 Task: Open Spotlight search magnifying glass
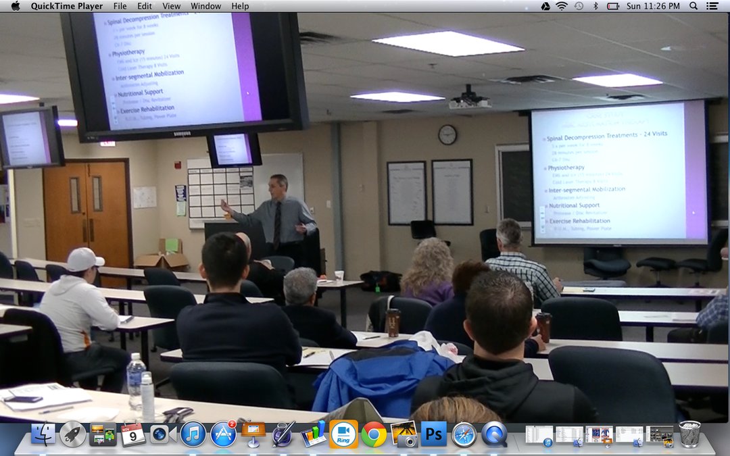coord(693,6)
